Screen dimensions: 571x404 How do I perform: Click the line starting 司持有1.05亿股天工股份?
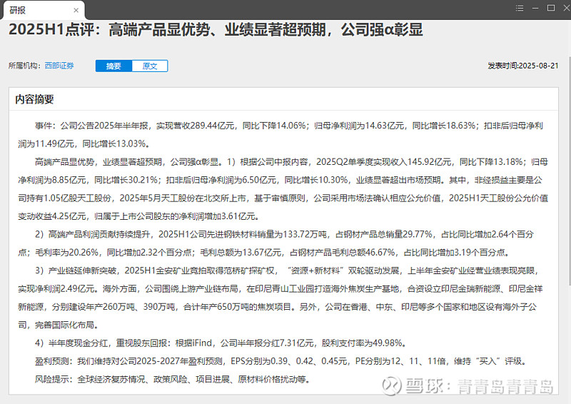pyautogui.click(x=283, y=198)
